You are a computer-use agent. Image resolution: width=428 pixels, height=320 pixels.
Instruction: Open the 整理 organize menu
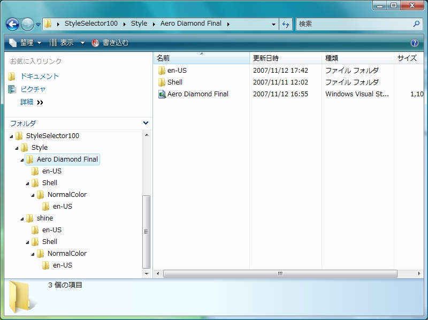coord(25,43)
